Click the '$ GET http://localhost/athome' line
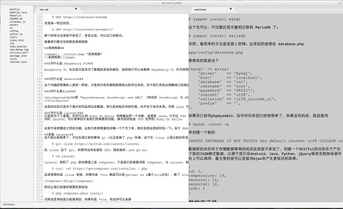343x209 pixels. [79, 17]
